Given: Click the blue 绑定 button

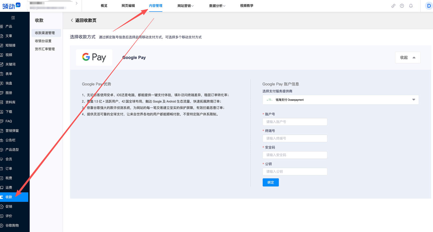Looking at the screenshot, I should (x=271, y=182).
